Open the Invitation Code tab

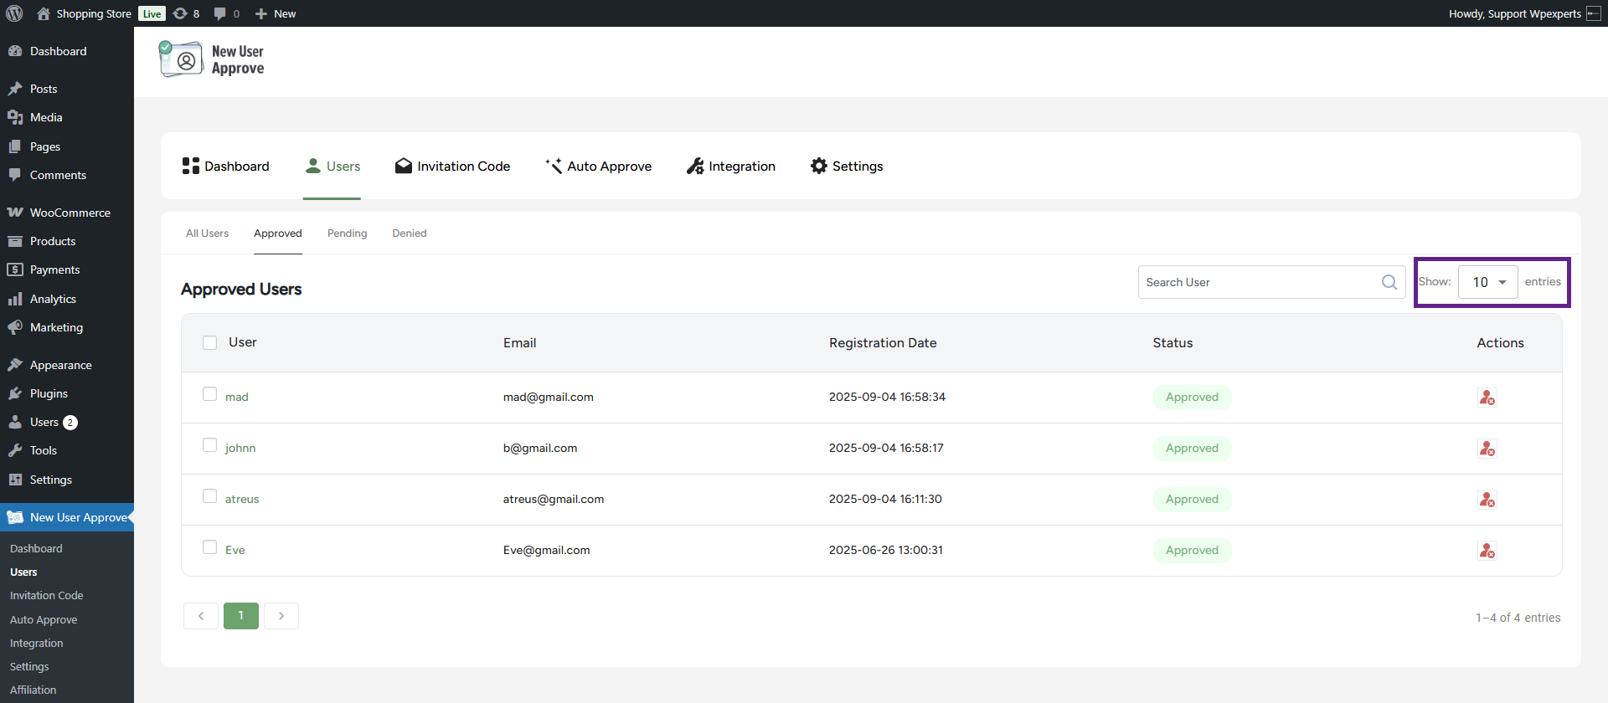click(452, 167)
